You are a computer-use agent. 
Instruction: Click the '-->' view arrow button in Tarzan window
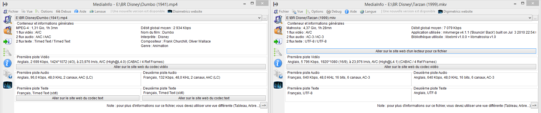534,105
